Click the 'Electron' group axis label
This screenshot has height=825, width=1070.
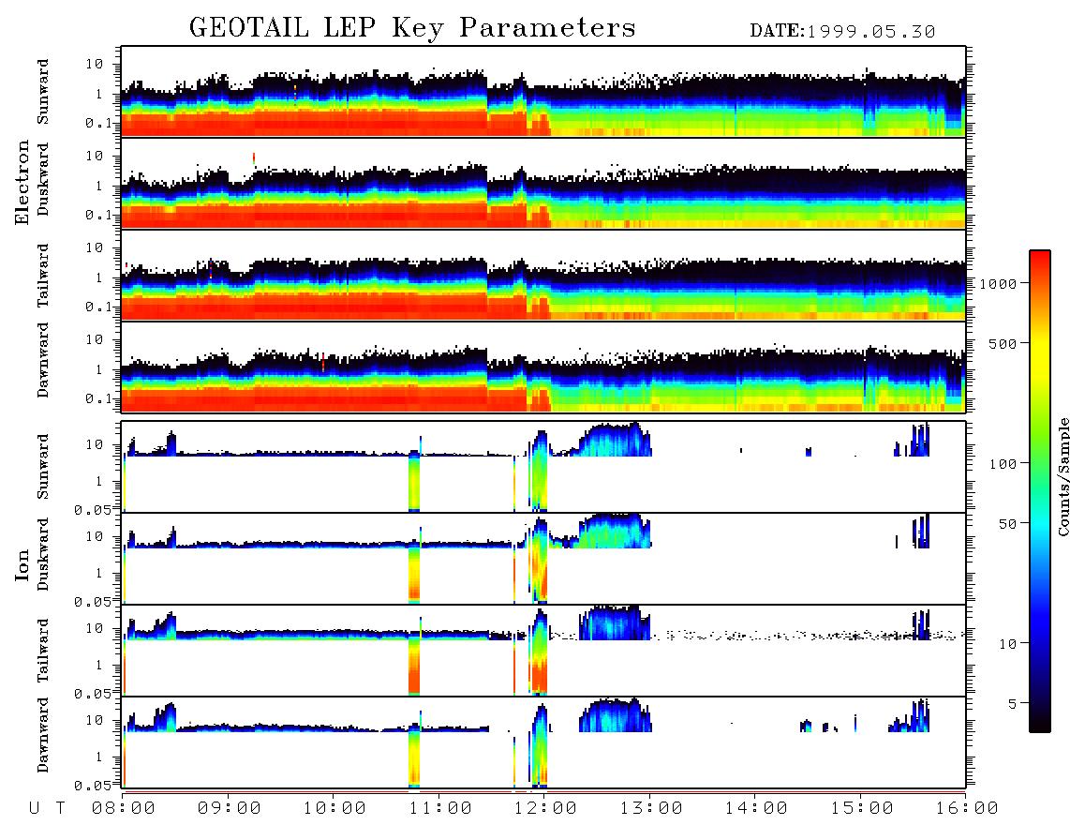click(22, 182)
